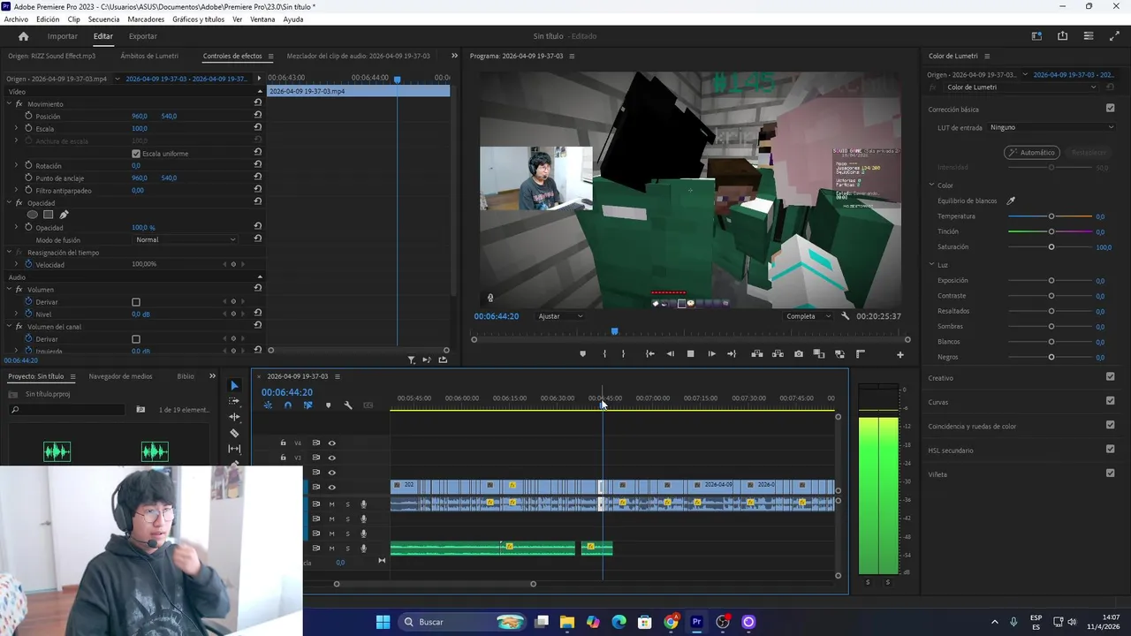Export a frame with the camera icon
The height and width of the screenshot is (636, 1131).
click(799, 354)
